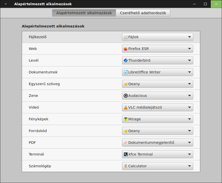This screenshot has width=222, height=183.
Task: Click the 'Fájlok' text
Action: click(133, 37)
